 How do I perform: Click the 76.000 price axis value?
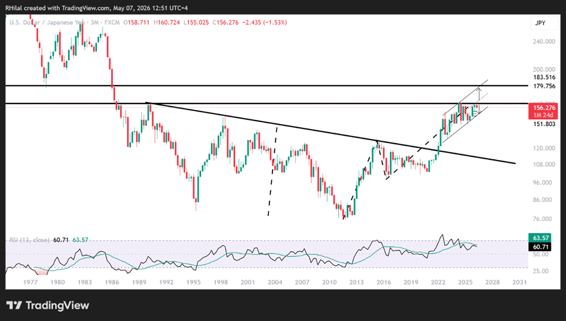(543, 219)
